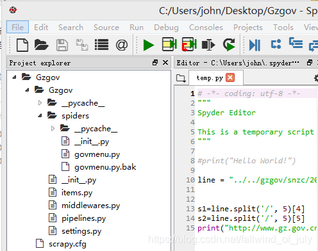Expand the first __pycache__ folder
Image resolution: width=318 pixels, height=251 pixels.
(x=40, y=103)
